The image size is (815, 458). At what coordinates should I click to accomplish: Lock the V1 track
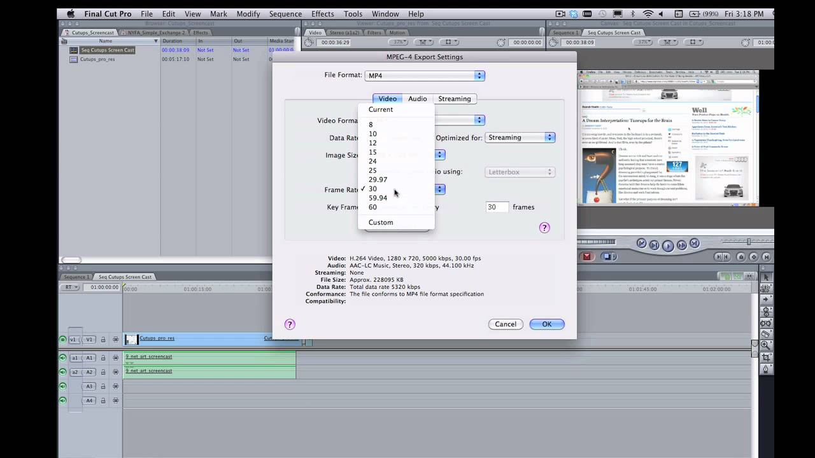point(103,340)
